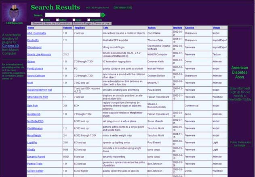Sort results by the Author column

pos(152,28)
